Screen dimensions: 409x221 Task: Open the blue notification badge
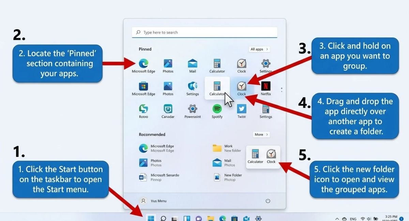pos(402,219)
